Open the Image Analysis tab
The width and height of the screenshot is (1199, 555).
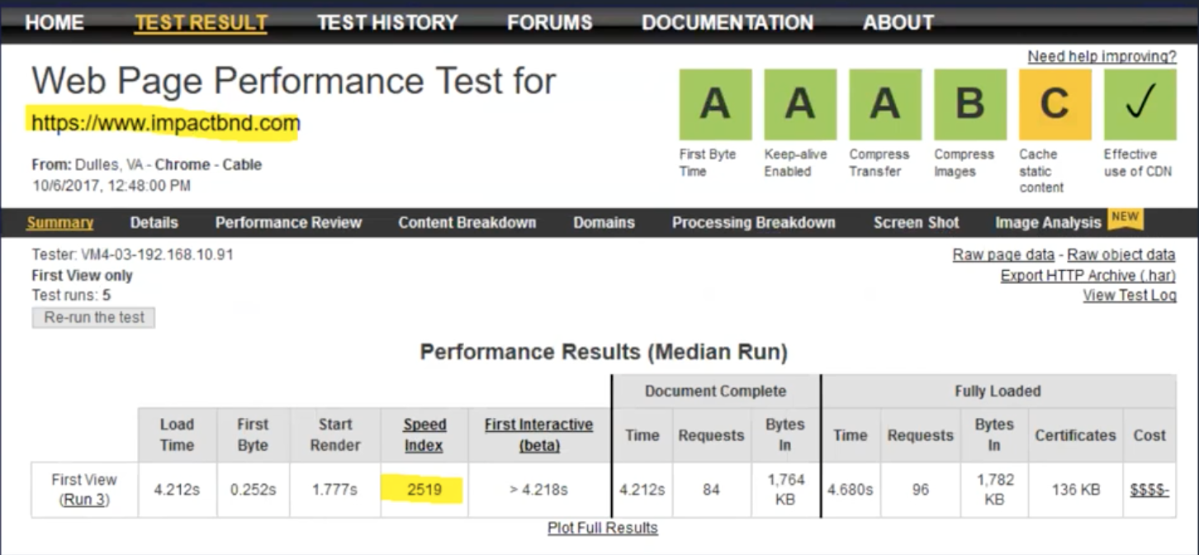click(x=1048, y=223)
